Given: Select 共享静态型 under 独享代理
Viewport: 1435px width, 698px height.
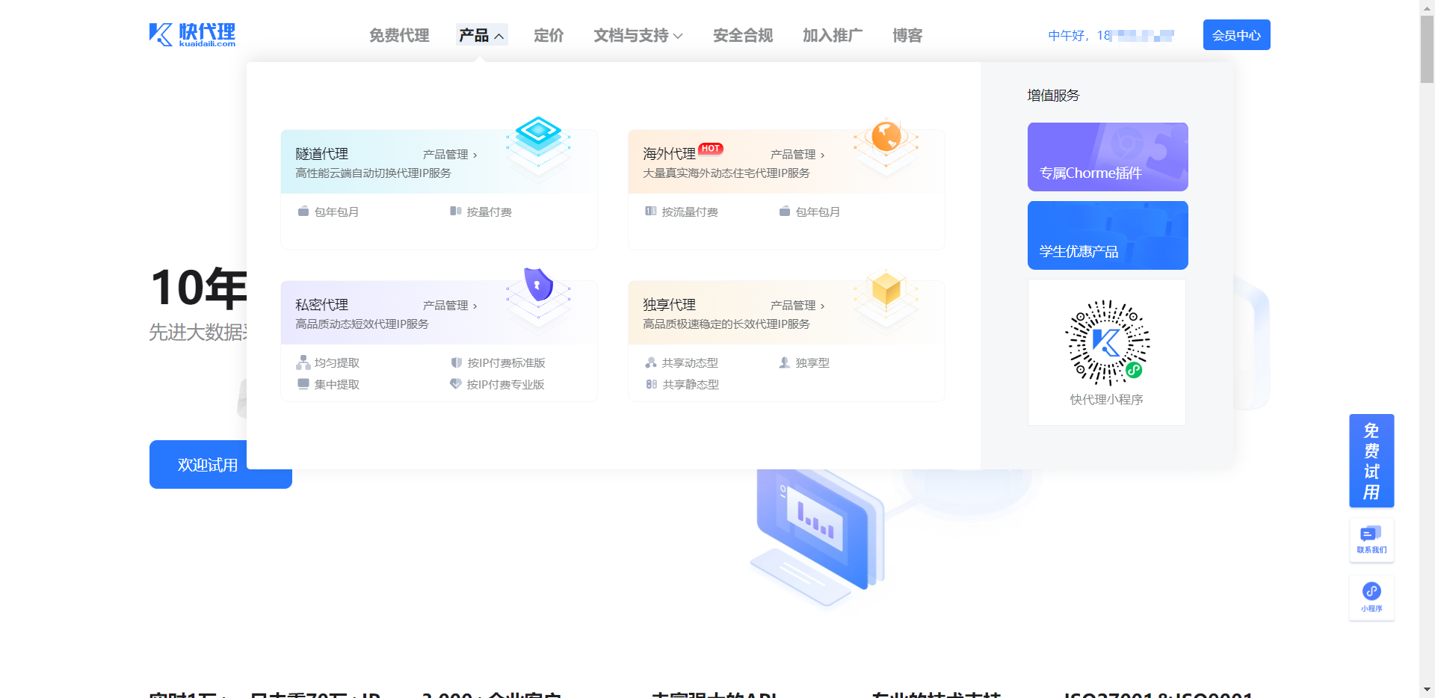Looking at the screenshot, I should coord(691,385).
